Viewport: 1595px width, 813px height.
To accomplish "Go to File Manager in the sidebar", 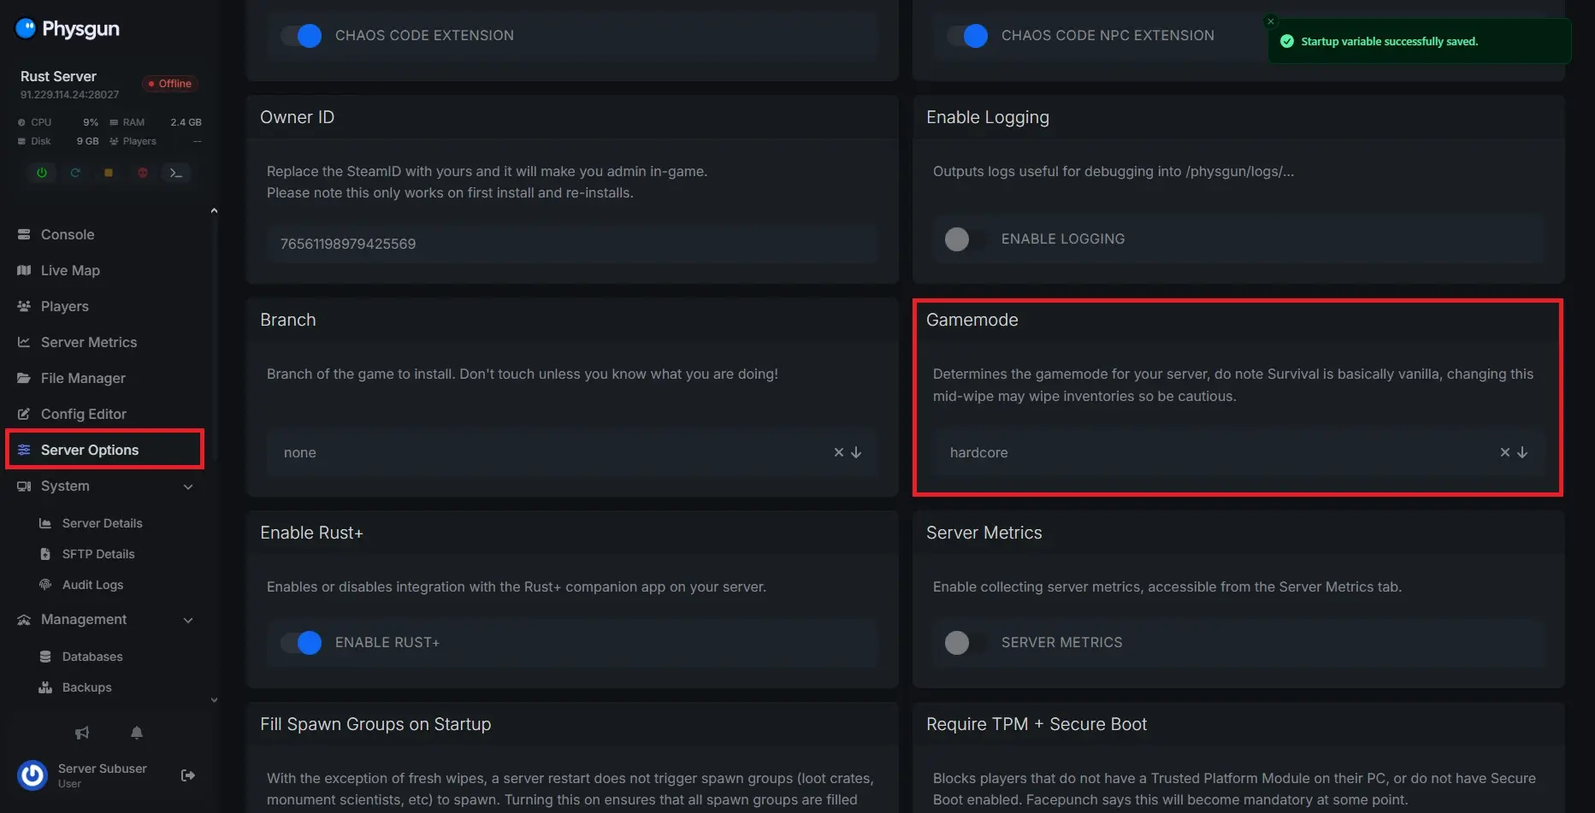I will (x=83, y=378).
